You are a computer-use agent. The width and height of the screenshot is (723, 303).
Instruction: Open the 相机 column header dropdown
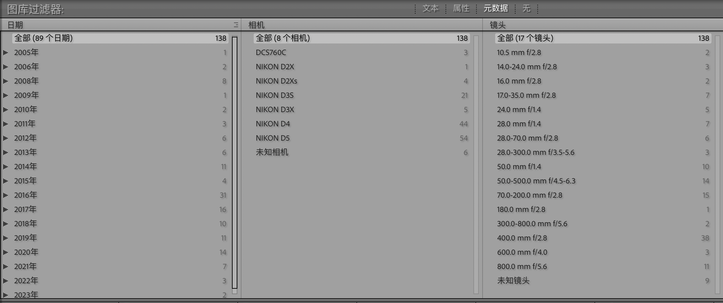click(x=256, y=25)
